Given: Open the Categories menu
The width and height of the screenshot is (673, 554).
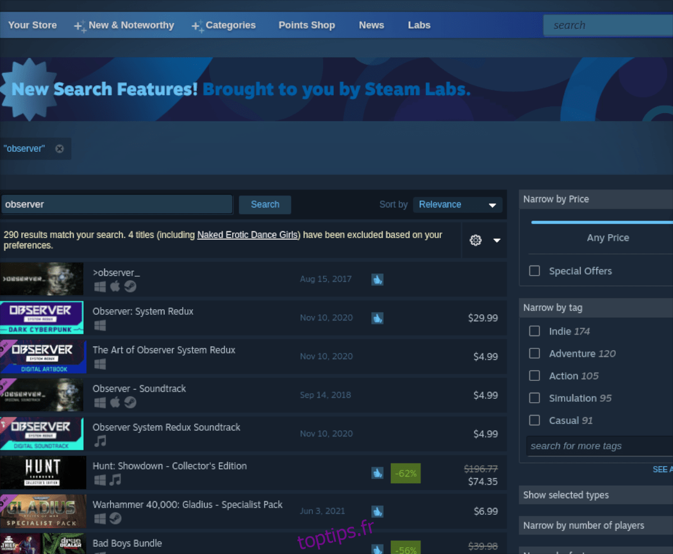Looking at the screenshot, I should (x=230, y=25).
